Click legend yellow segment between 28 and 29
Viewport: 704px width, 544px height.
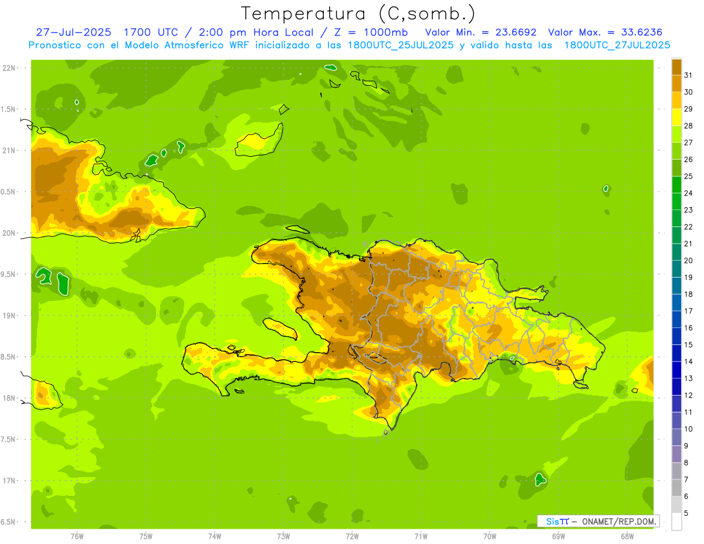[676, 117]
